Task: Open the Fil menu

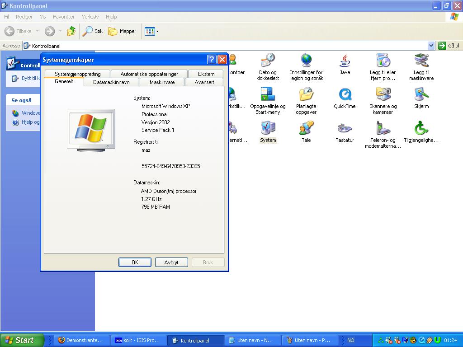Action: (6, 17)
